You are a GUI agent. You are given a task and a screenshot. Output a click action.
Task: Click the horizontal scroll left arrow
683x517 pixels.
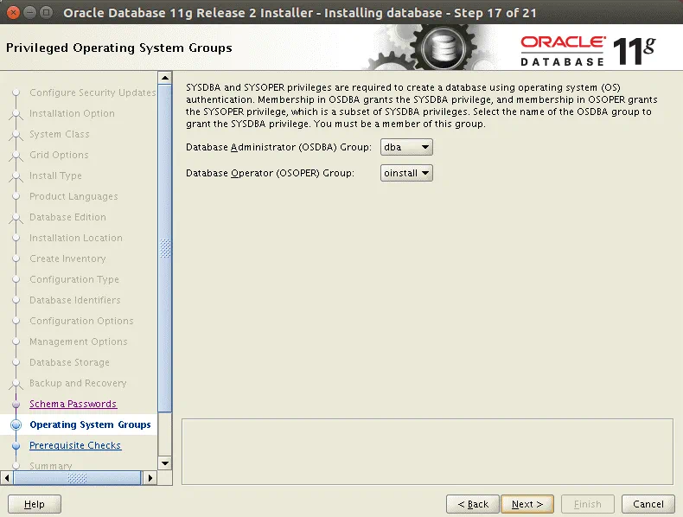click(x=7, y=478)
